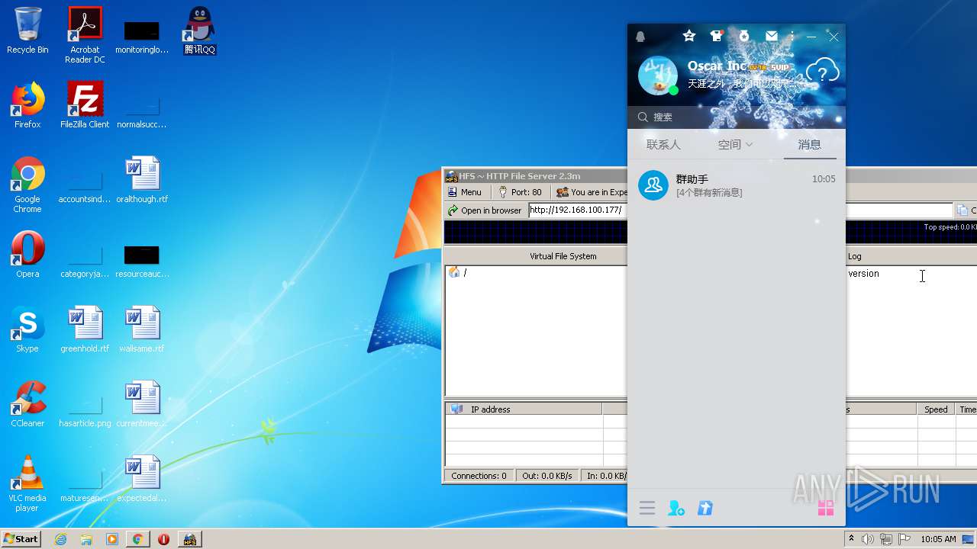The width and height of the screenshot is (977, 549).
Task: Open the QQ main menu hamburger icon
Action: (647, 508)
